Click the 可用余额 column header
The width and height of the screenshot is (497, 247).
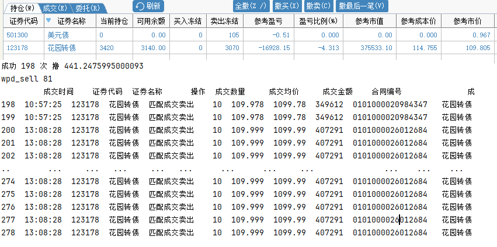coord(151,21)
